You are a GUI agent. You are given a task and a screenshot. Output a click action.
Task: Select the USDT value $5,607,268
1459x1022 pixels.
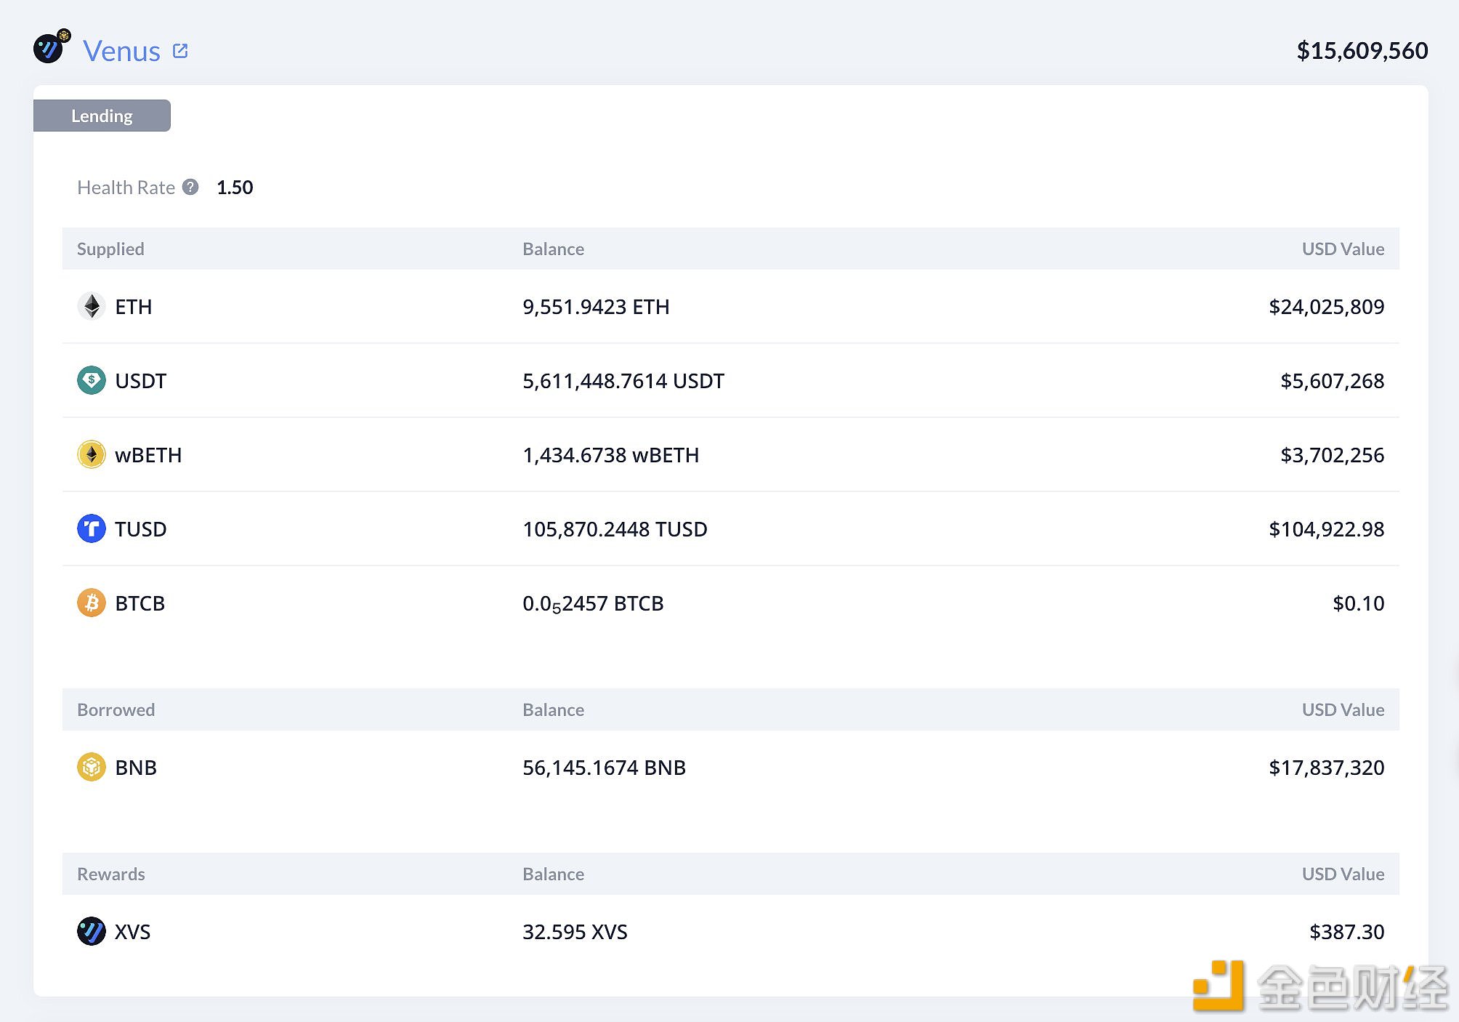[x=1332, y=381]
